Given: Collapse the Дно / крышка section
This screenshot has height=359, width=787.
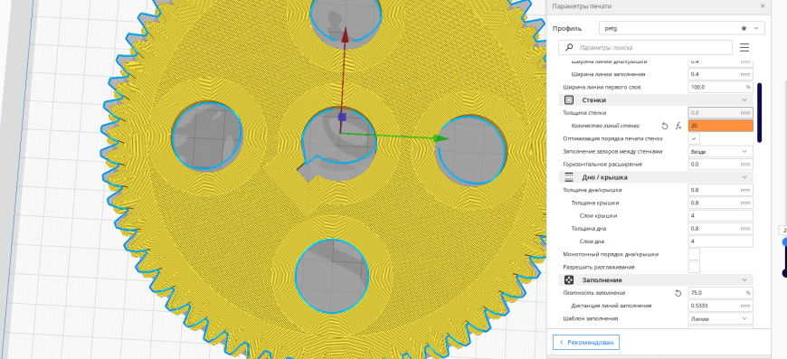Looking at the screenshot, I should 744,177.
